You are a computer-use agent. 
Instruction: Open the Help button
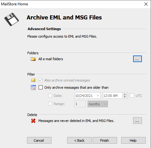click(133, 140)
